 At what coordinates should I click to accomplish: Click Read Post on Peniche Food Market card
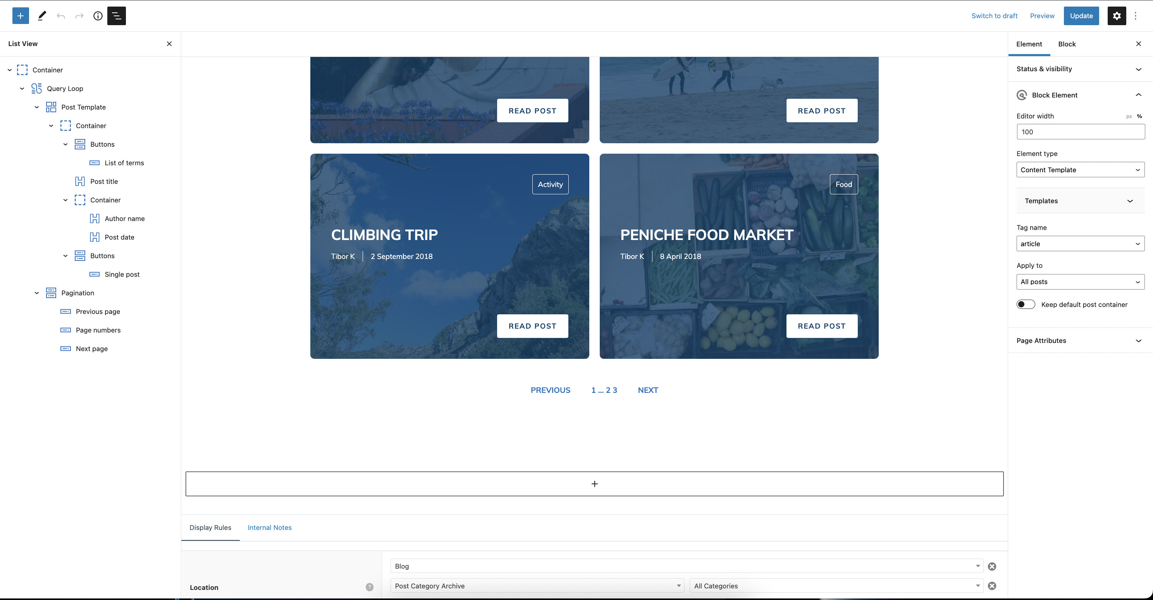[x=822, y=326]
